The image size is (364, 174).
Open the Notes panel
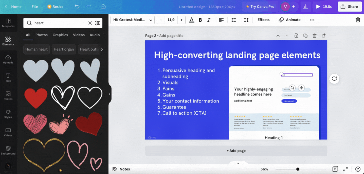[x=121, y=169]
